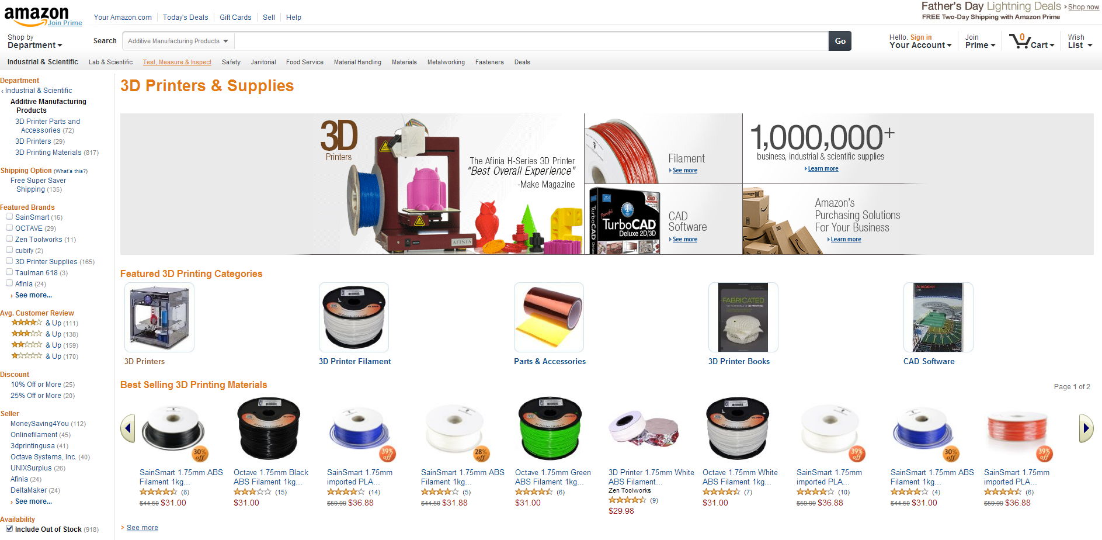Open CAD Software category image
The image size is (1102, 540).
click(938, 317)
